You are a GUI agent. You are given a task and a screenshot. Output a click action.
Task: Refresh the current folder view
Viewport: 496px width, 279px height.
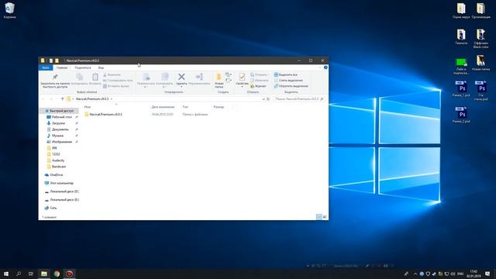tap(268, 99)
